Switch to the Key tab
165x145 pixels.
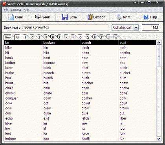coord(8,38)
